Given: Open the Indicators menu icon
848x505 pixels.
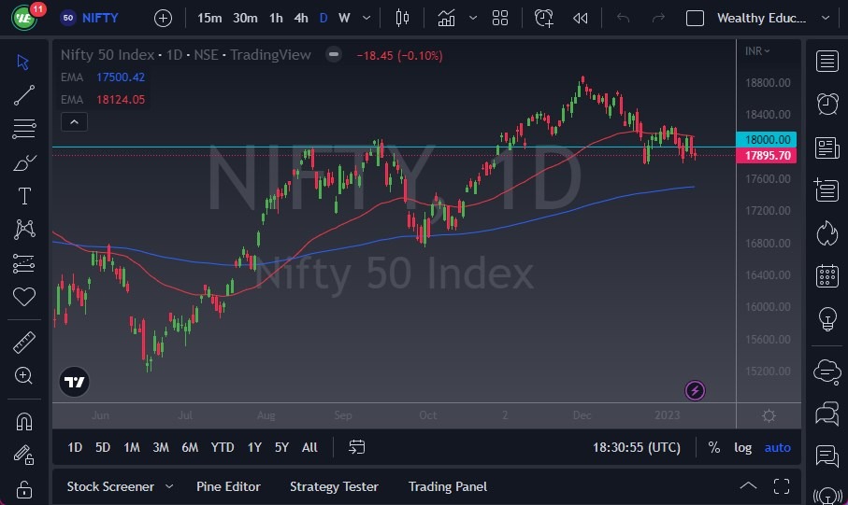Looking at the screenshot, I should pos(447,18).
